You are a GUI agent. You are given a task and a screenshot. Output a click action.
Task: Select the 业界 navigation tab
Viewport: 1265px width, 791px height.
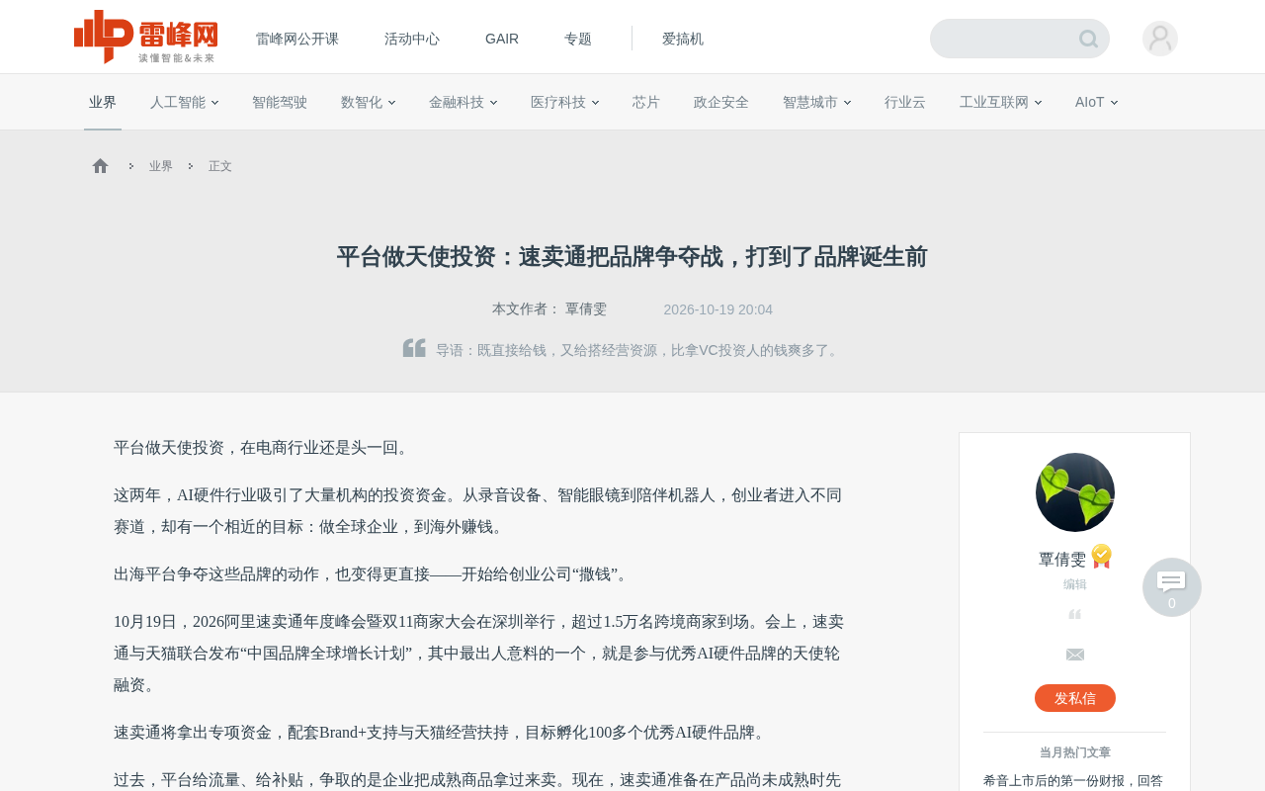coord(103,102)
